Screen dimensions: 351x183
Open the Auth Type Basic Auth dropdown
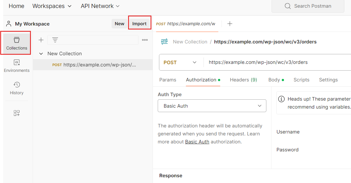tap(212, 106)
